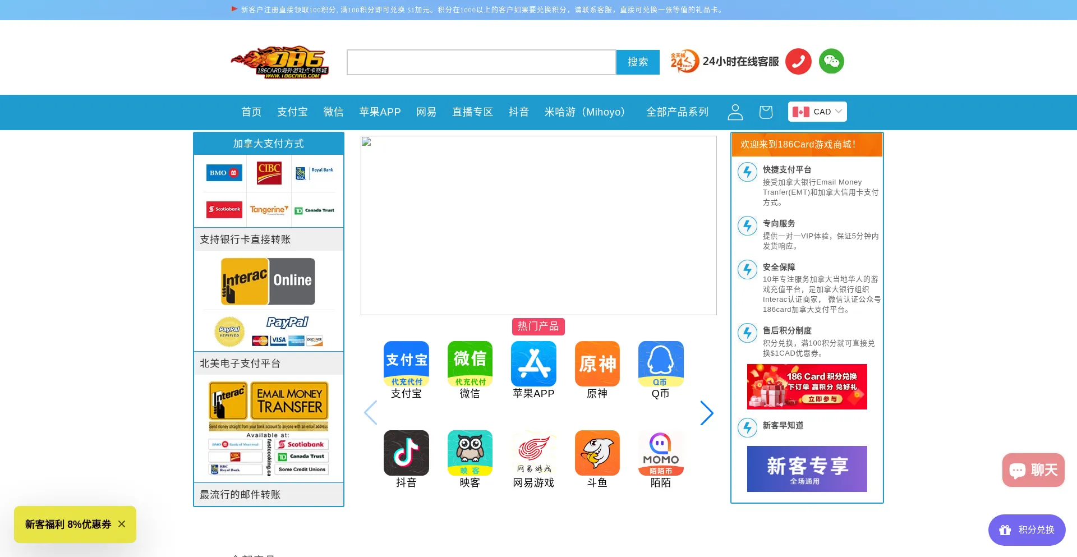
Task: Open the green WeChat contact icon
Action: click(x=831, y=61)
